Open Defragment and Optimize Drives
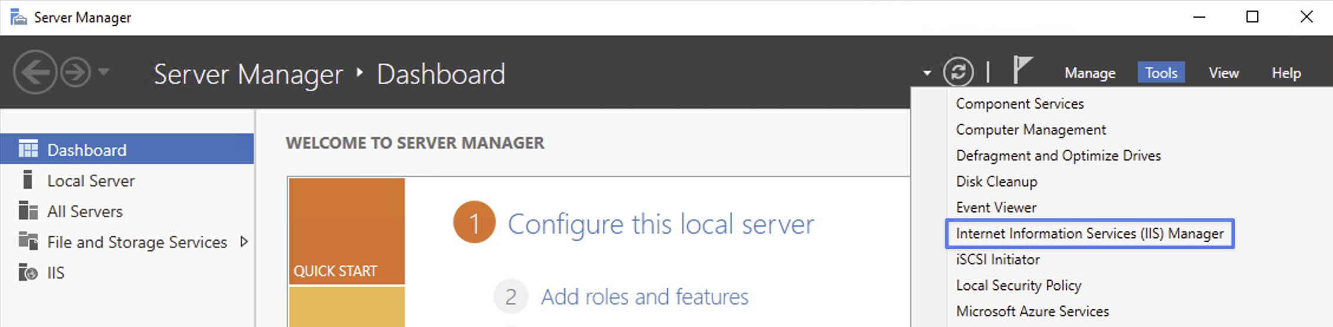The width and height of the screenshot is (1333, 327). pos(1058,156)
